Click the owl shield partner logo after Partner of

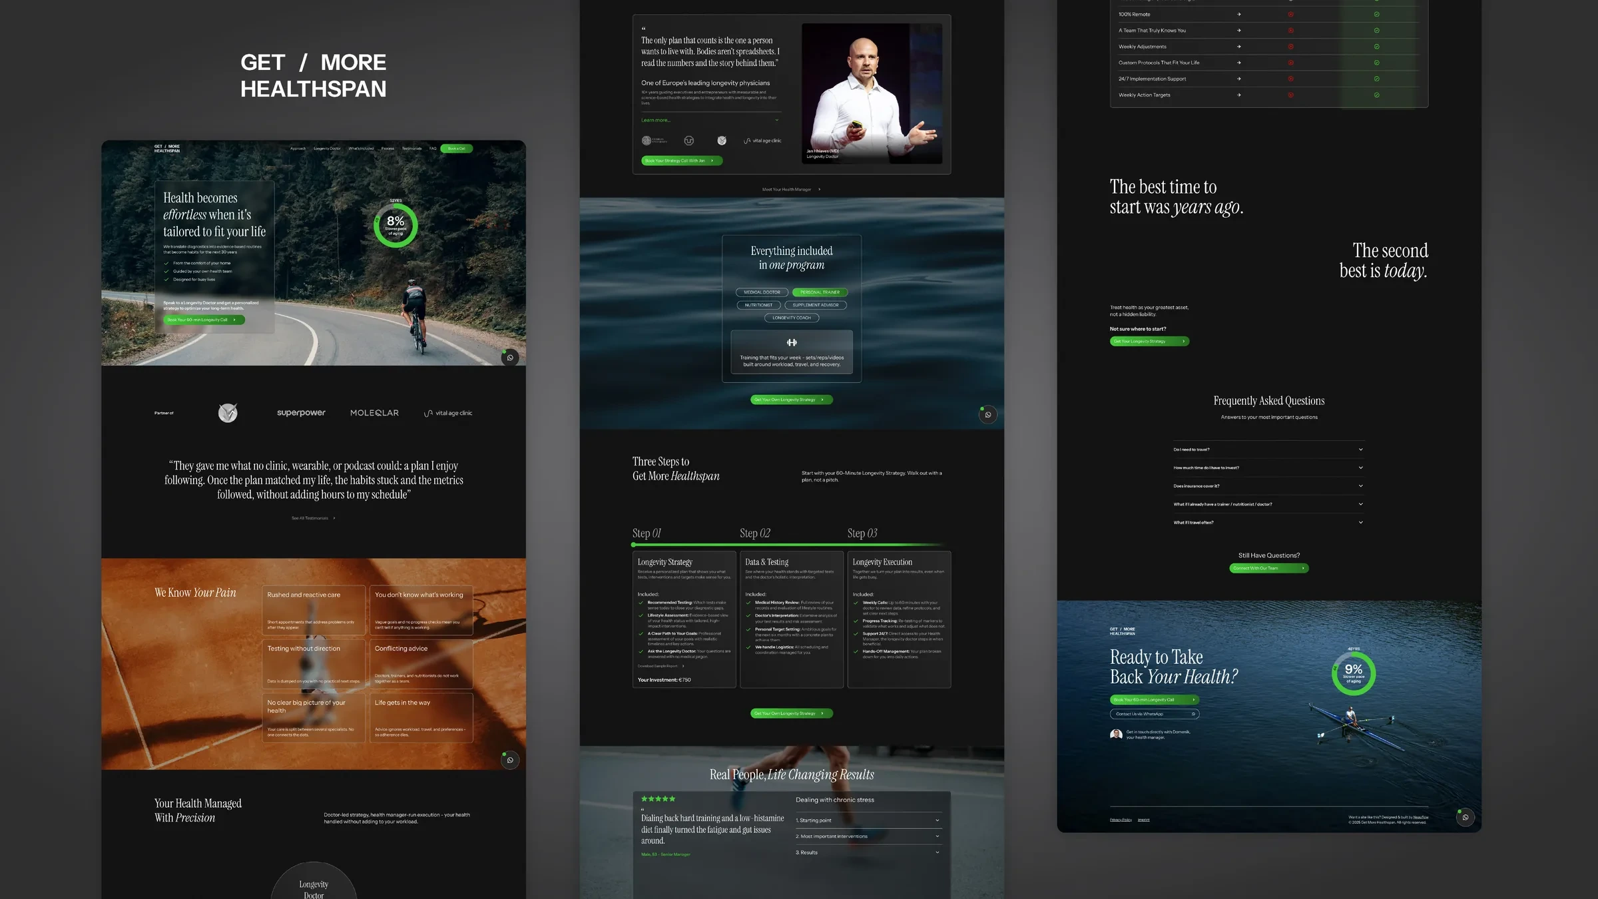228,413
